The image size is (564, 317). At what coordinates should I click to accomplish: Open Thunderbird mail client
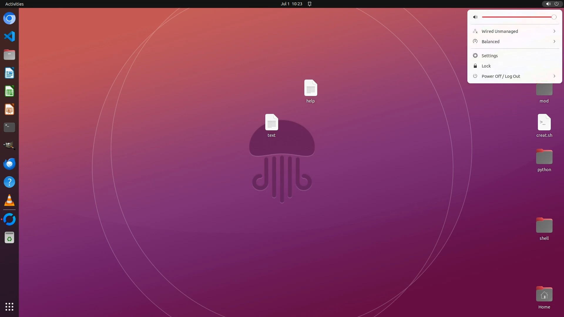tap(9, 164)
